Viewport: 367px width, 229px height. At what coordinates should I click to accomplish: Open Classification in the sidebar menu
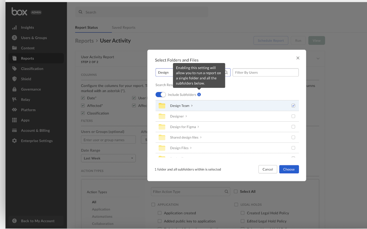(32, 69)
